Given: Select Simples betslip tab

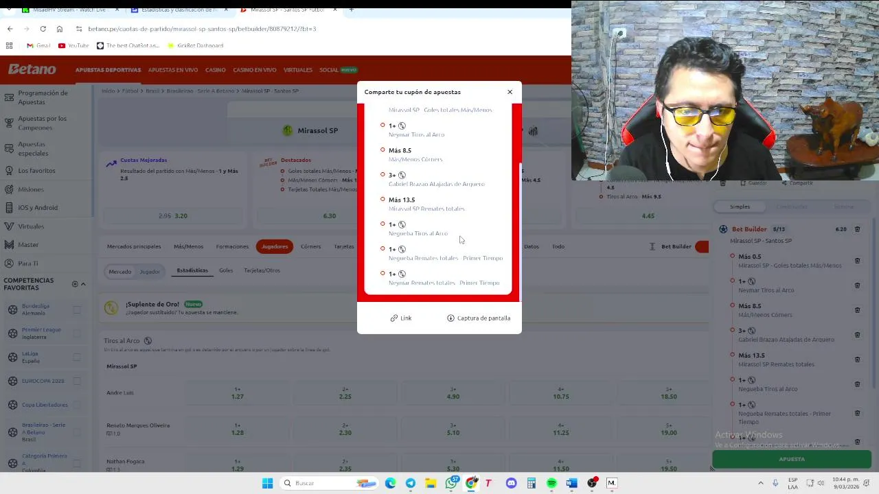Looking at the screenshot, I should [740, 207].
